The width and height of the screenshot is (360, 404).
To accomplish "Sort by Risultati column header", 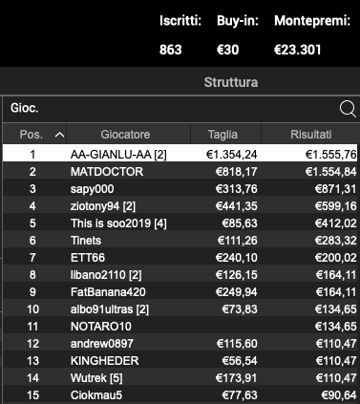I will point(310,135).
